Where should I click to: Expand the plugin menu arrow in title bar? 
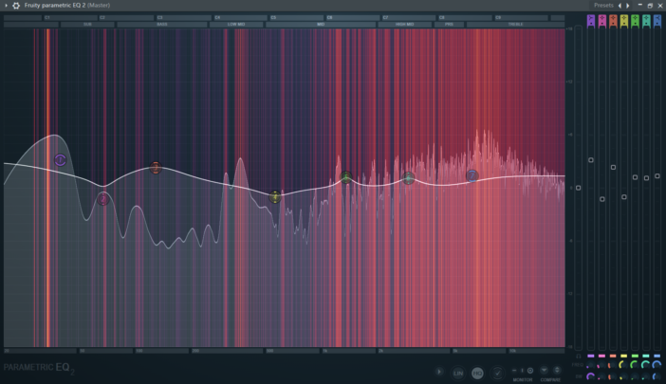(x=5, y=6)
